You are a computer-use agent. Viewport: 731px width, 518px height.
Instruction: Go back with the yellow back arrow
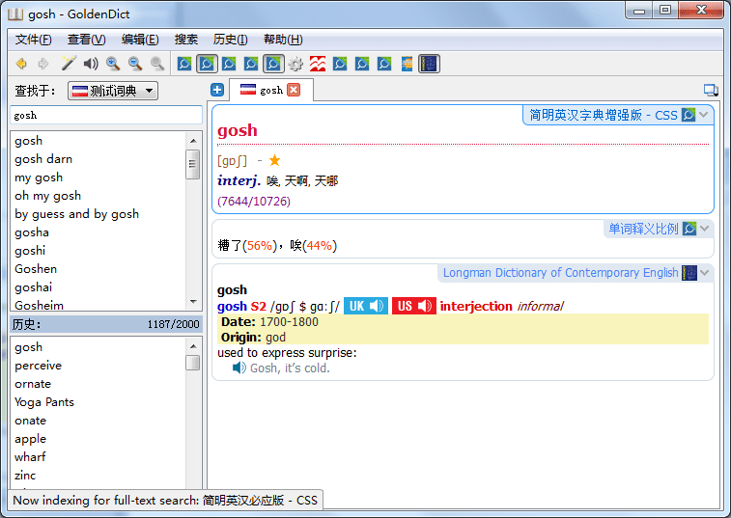pyautogui.click(x=21, y=64)
